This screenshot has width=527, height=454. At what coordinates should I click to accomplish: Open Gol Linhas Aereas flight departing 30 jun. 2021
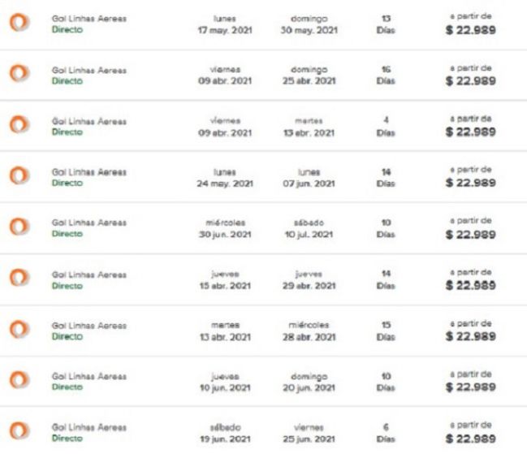click(263, 228)
